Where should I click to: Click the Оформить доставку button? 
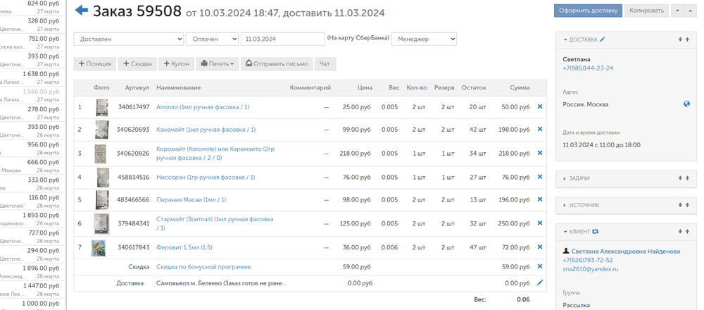point(587,11)
